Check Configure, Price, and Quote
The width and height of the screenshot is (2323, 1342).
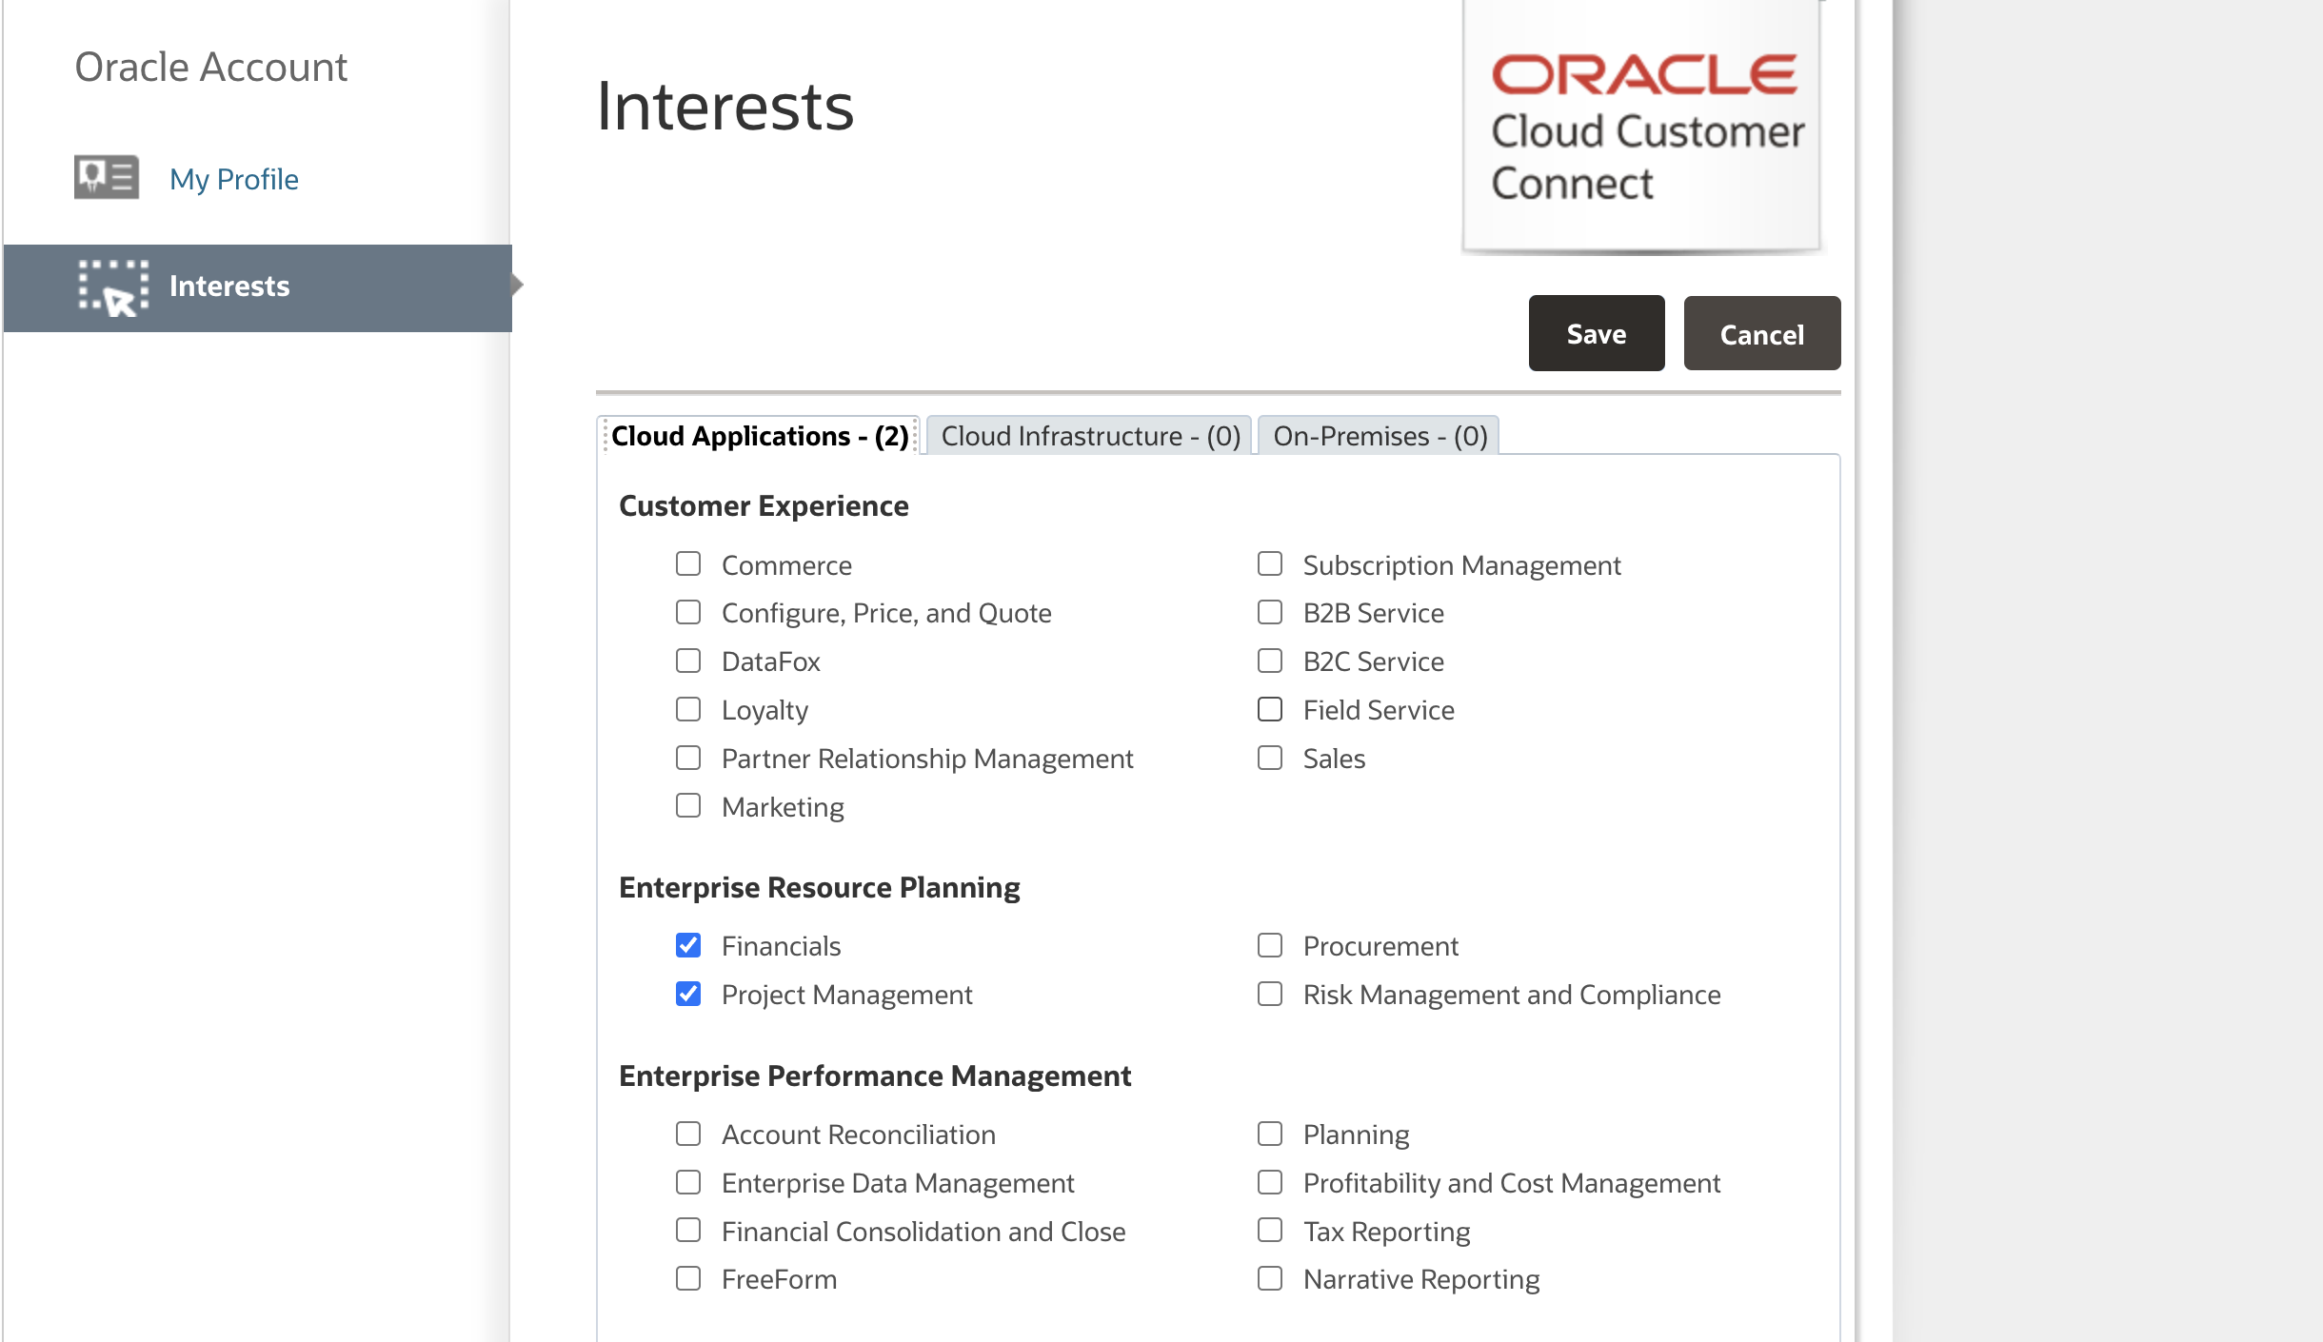coord(688,612)
